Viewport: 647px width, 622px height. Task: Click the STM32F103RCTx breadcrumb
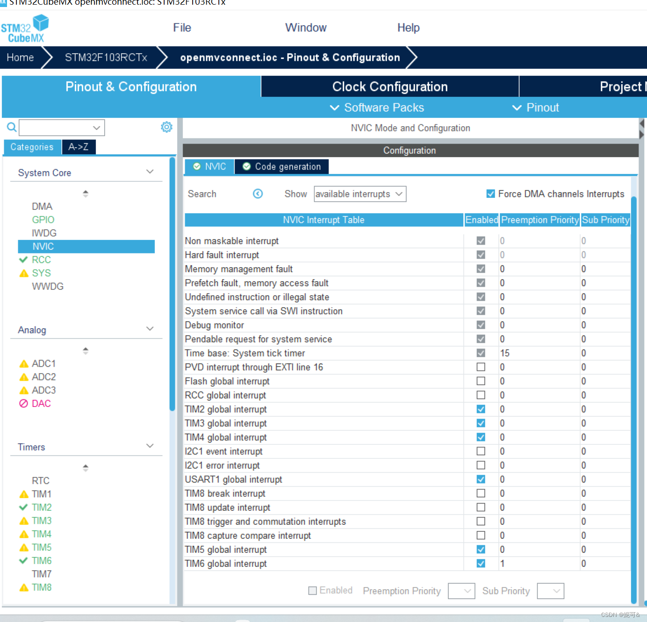coord(106,58)
